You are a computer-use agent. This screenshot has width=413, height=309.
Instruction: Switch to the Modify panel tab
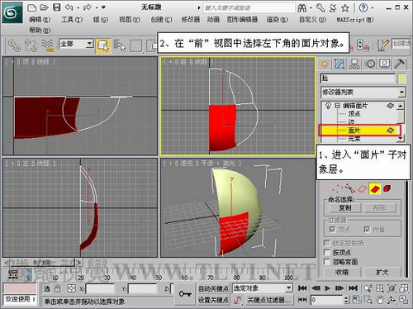(339, 64)
